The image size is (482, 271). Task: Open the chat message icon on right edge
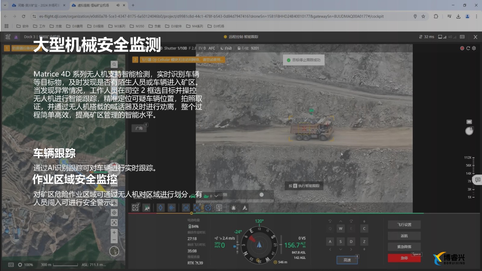[x=477, y=180]
